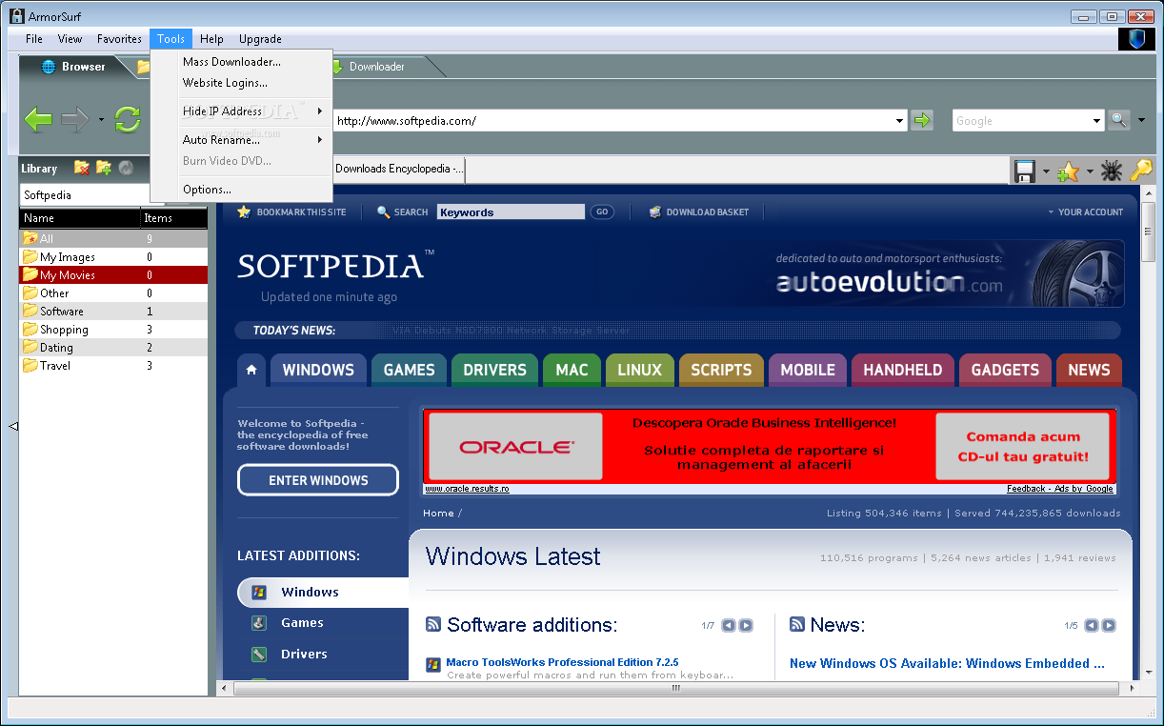The height and width of the screenshot is (726, 1164).
Task: Select the Travel folder in Library
Action: point(113,366)
